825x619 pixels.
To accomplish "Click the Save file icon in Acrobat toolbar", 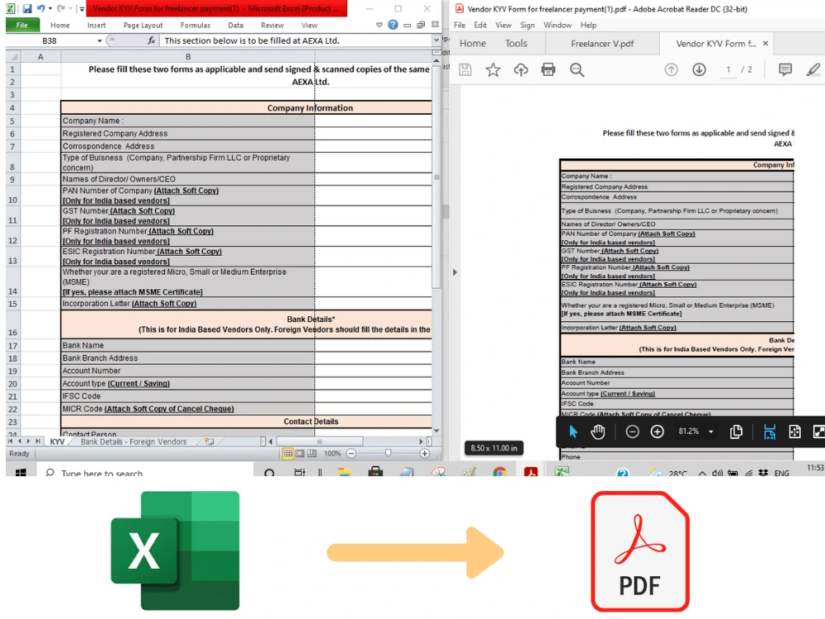I will [x=465, y=69].
